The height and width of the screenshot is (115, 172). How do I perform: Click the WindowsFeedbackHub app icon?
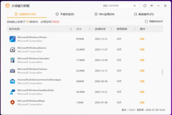(x=12, y=92)
